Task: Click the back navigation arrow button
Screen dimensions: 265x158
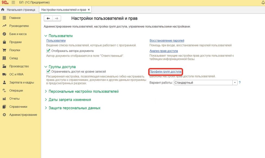Action: coord(48,18)
